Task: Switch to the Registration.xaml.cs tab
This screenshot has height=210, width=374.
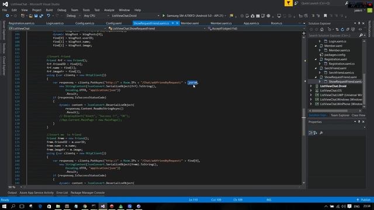Action: [x=22, y=23]
